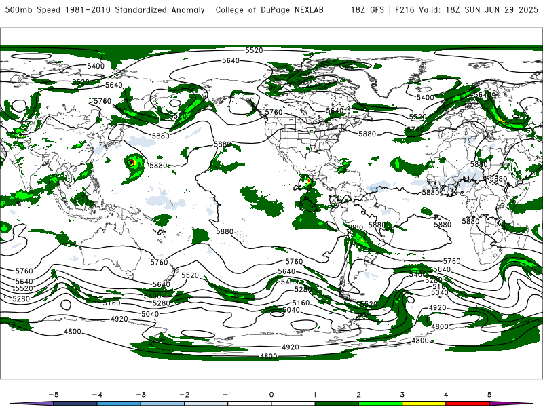
Task: Select the yellow 3 to 4 color bar segment
Action: point(424,404)
